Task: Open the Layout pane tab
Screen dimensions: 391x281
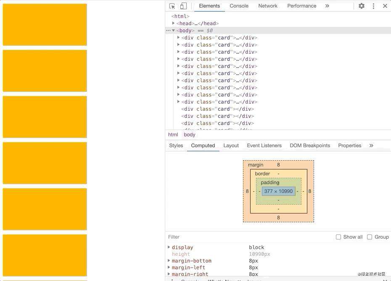Action: 231,146
